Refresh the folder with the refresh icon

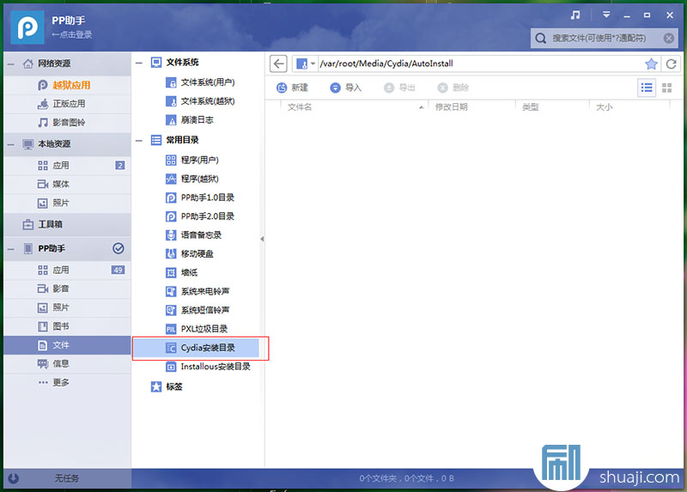pos(672,64)
